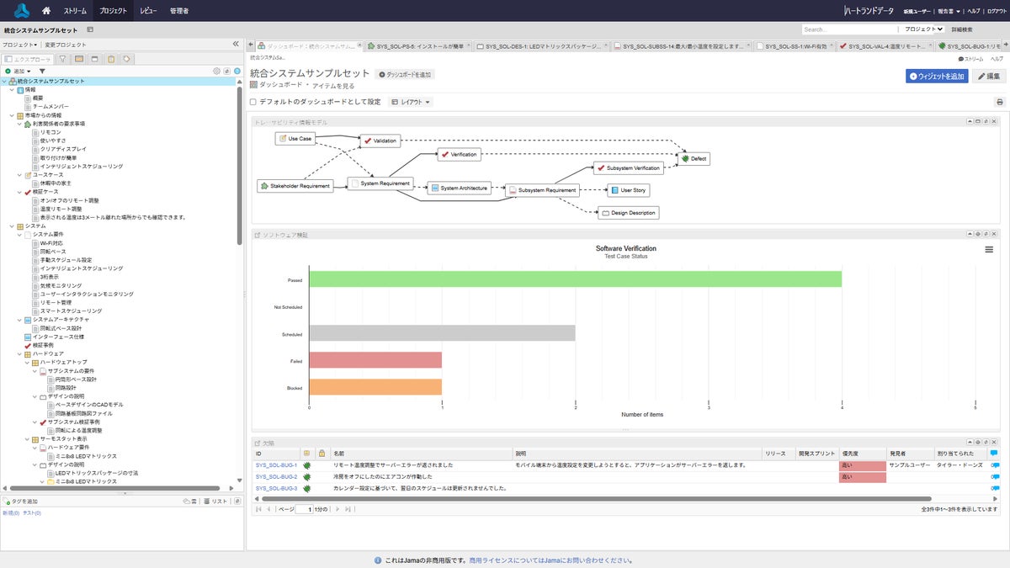Viewport: 1010px width, 568px height.
Task: Click the search input field
Action: point(850,29)
